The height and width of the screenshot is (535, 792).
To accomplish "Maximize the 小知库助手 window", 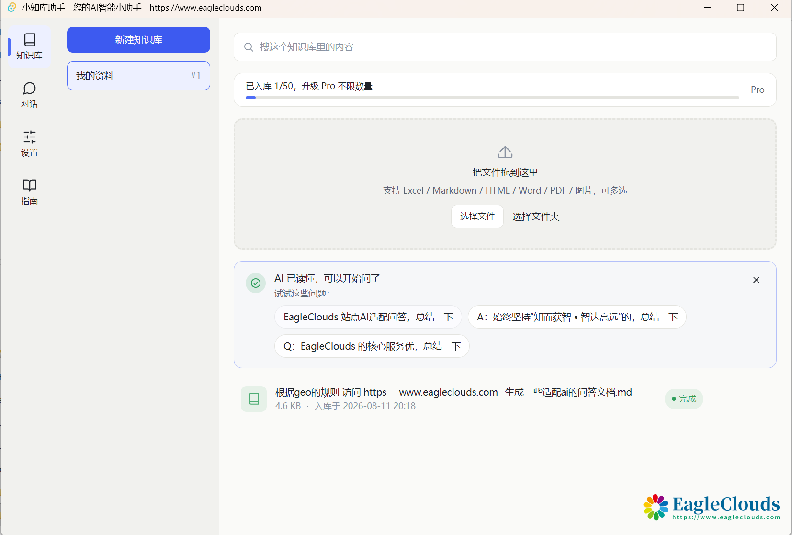I will click(740, 8).
